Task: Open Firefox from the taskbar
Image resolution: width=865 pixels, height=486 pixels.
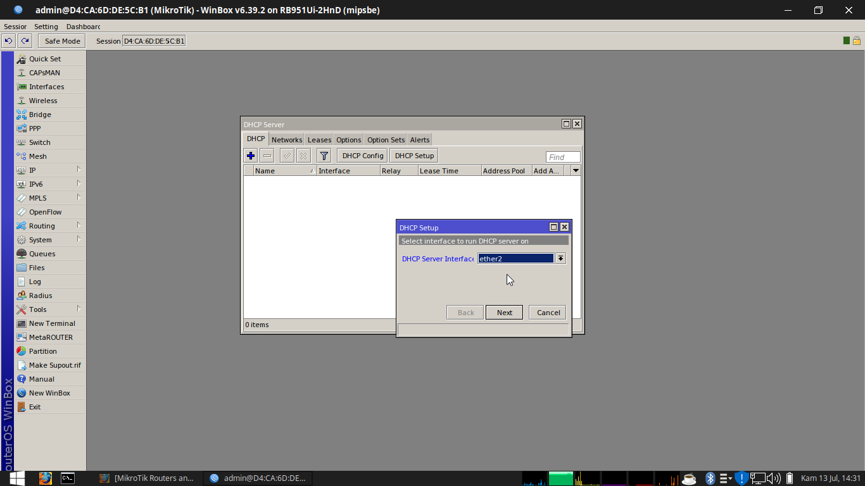Action: 45,478
